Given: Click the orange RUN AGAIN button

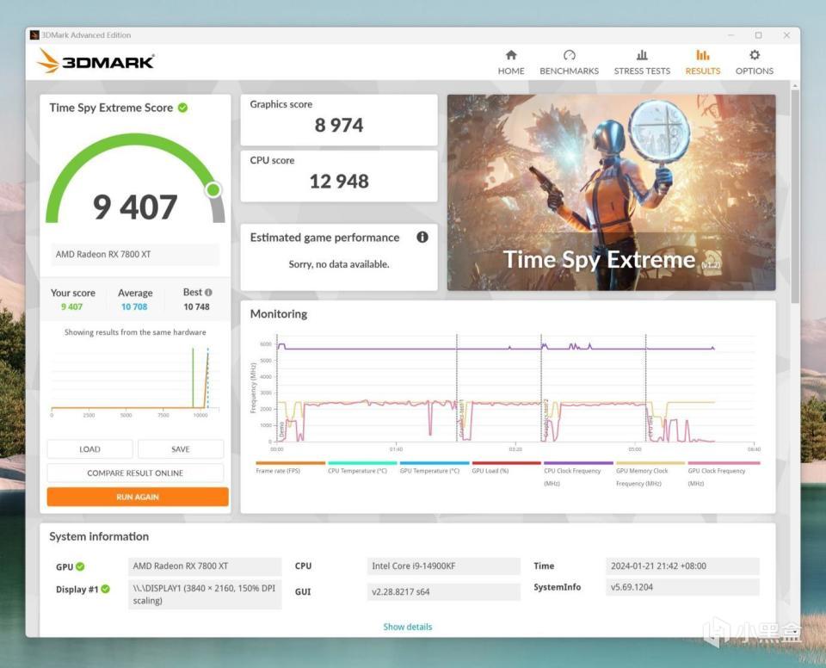Looking at the screenshot, I should click(x=138, y=497).
